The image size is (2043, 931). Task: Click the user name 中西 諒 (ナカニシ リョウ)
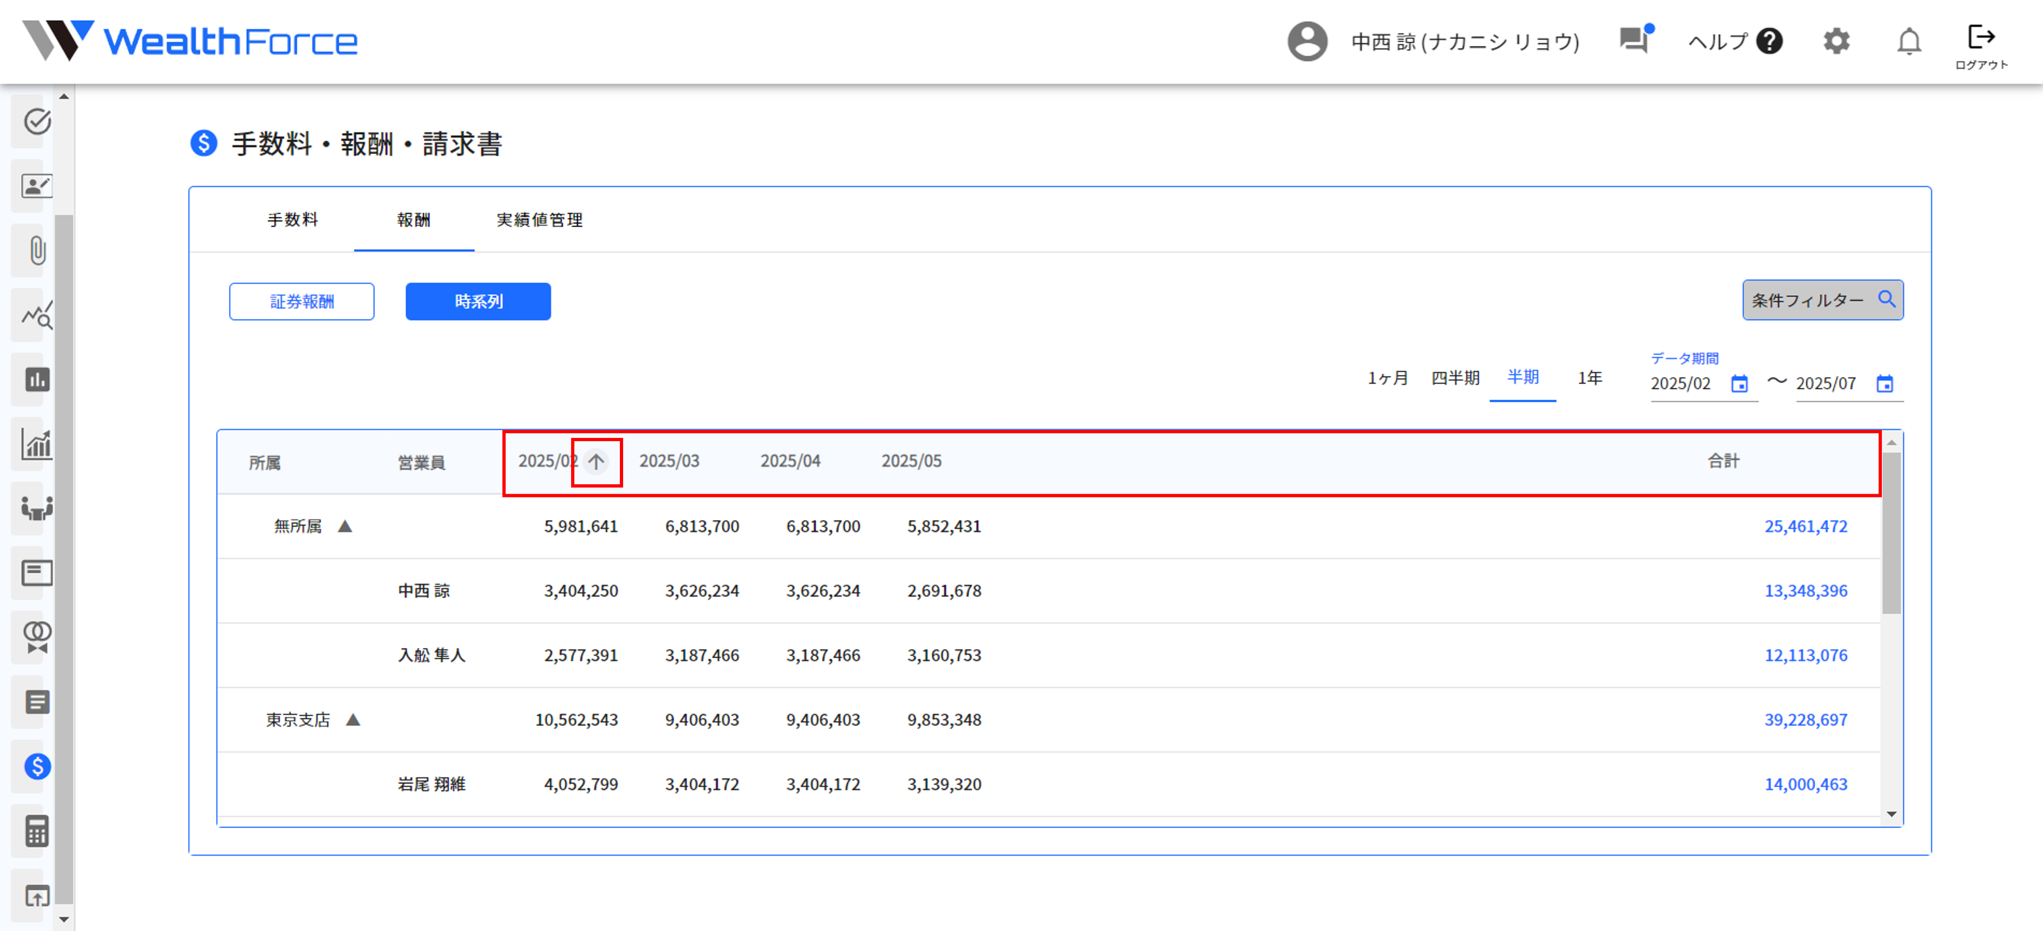1465,41
